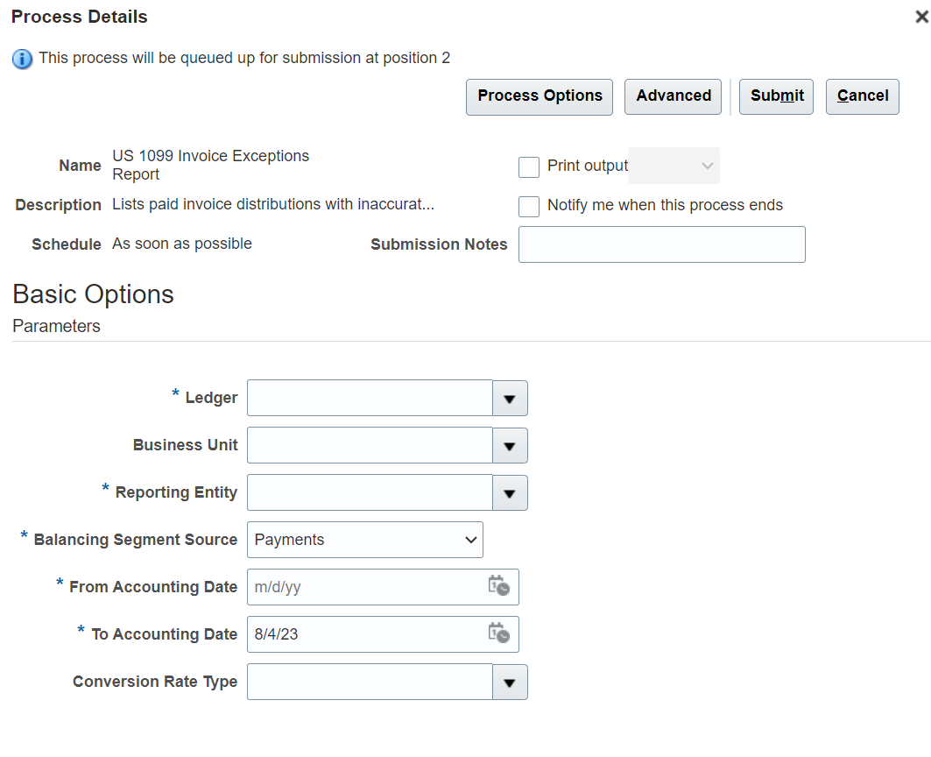
Task: Submit the process
Action: 777,96
